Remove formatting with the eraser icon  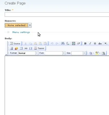click(78, 43)
